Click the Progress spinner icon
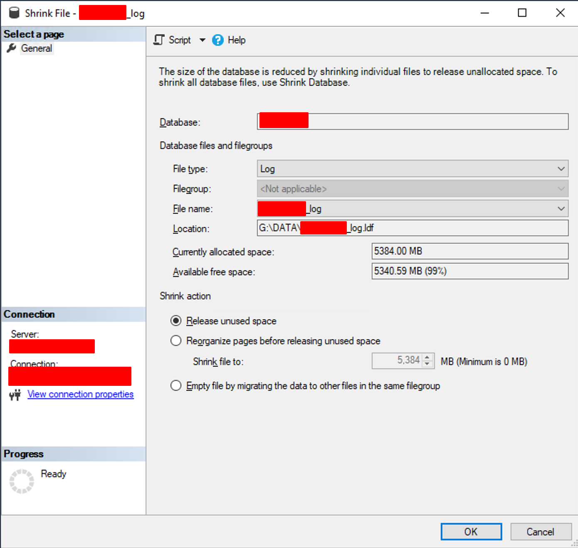Screen dimensions: 578x548 pyautogui.click(x=22, y=481)
